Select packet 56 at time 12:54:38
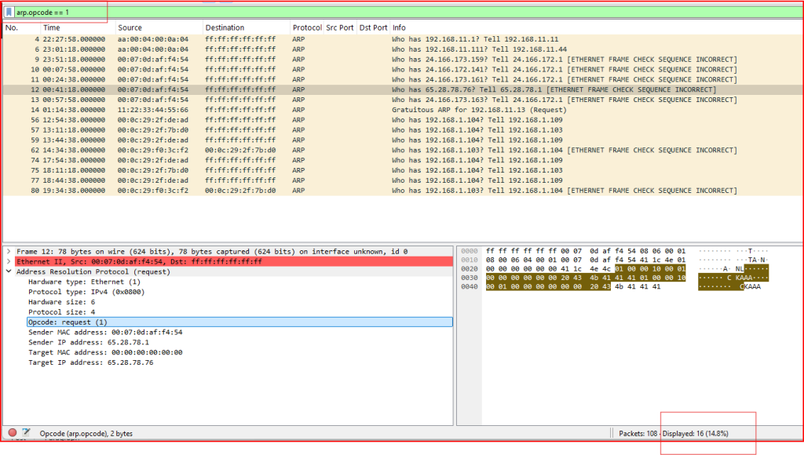This screenshot has width=804, height=455. pyautogui.click(x=403, y=120)
